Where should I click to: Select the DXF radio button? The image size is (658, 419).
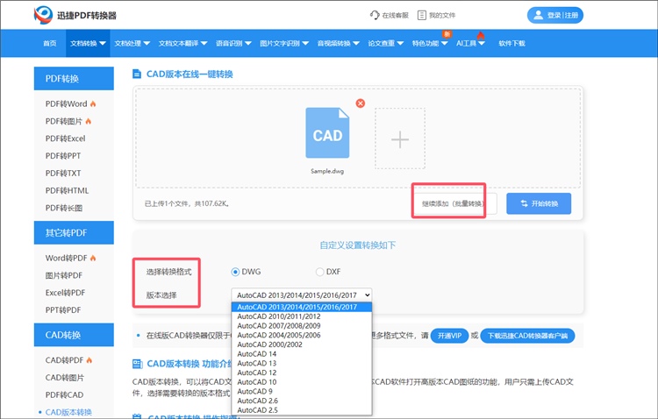[x=319, y=272]
